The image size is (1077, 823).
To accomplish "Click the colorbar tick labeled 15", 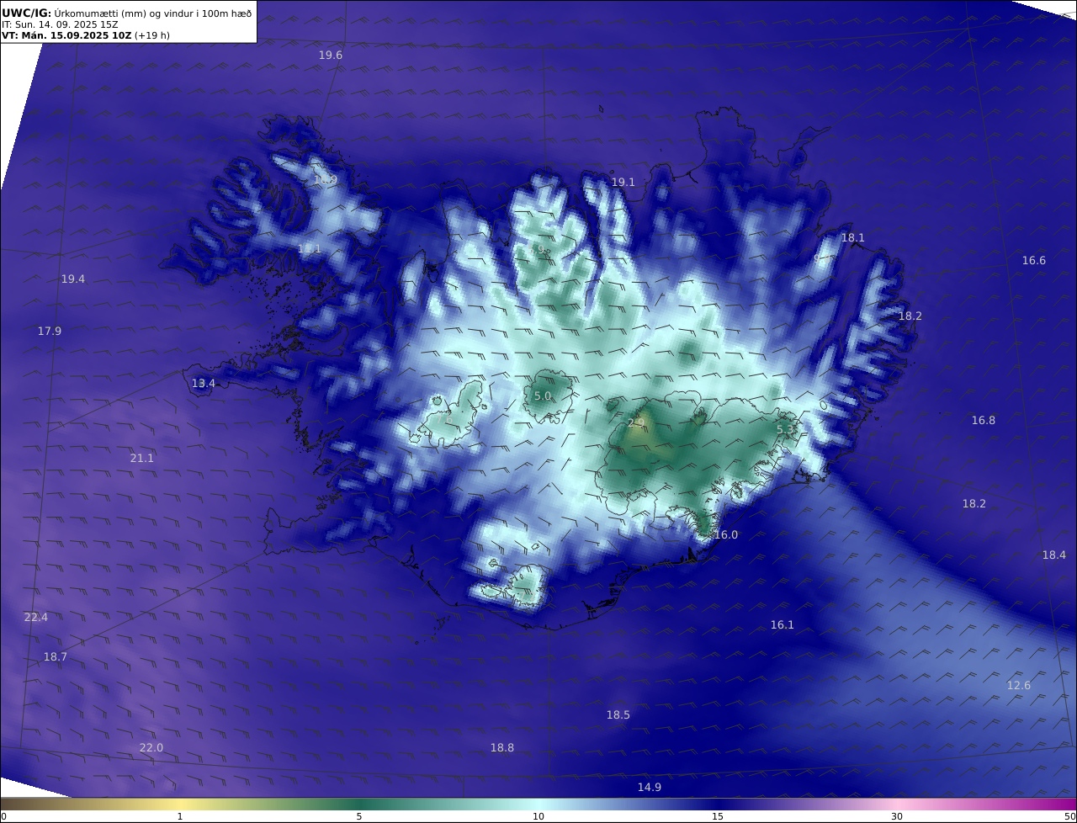I will [x=718, y=816].
